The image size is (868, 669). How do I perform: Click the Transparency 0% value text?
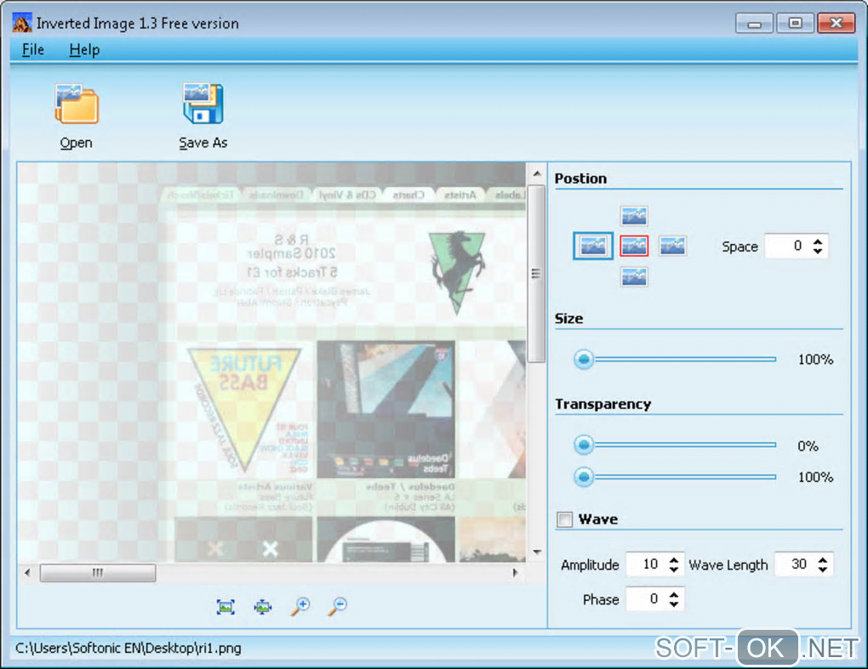point(808,445)
